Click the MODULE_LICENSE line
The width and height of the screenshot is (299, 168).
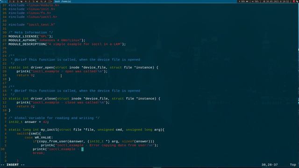tap(30, 36)
